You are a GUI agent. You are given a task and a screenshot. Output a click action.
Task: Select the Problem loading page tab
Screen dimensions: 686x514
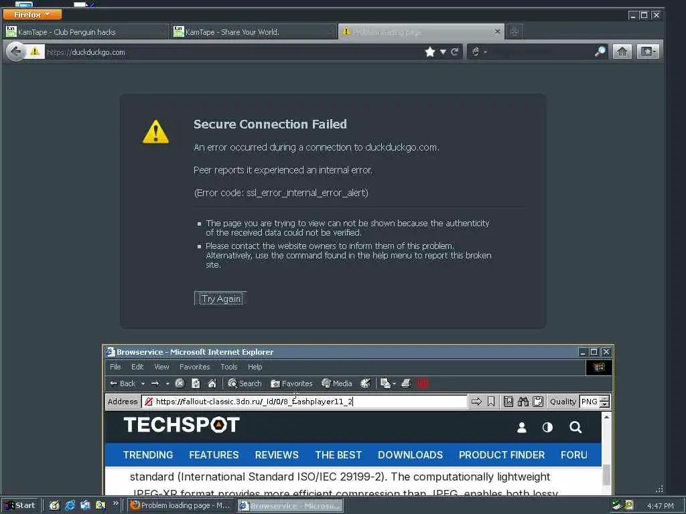coord(422,32)
